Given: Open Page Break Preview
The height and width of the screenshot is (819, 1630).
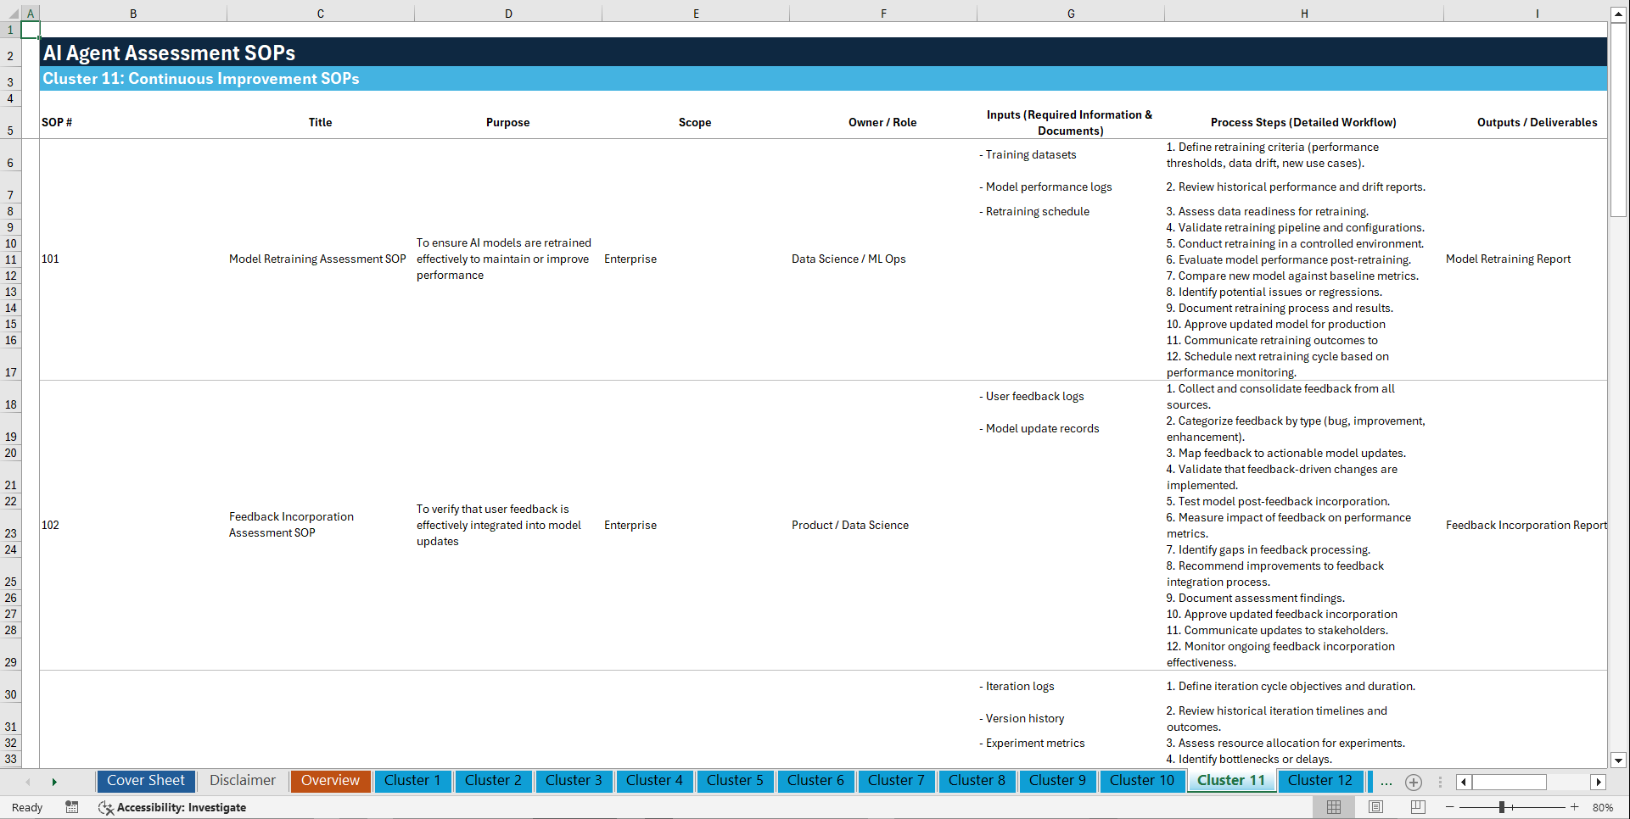Looking at the screenshot, I should [x=1416, y=807].
